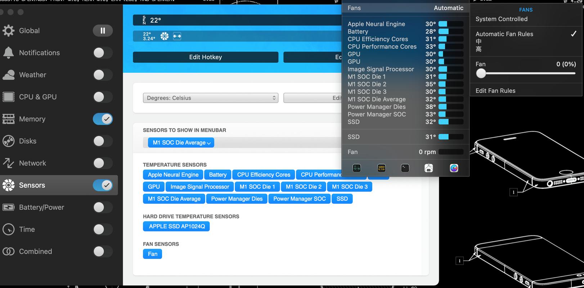Open Console from the Fans panel footer

[x=381, y=168]
